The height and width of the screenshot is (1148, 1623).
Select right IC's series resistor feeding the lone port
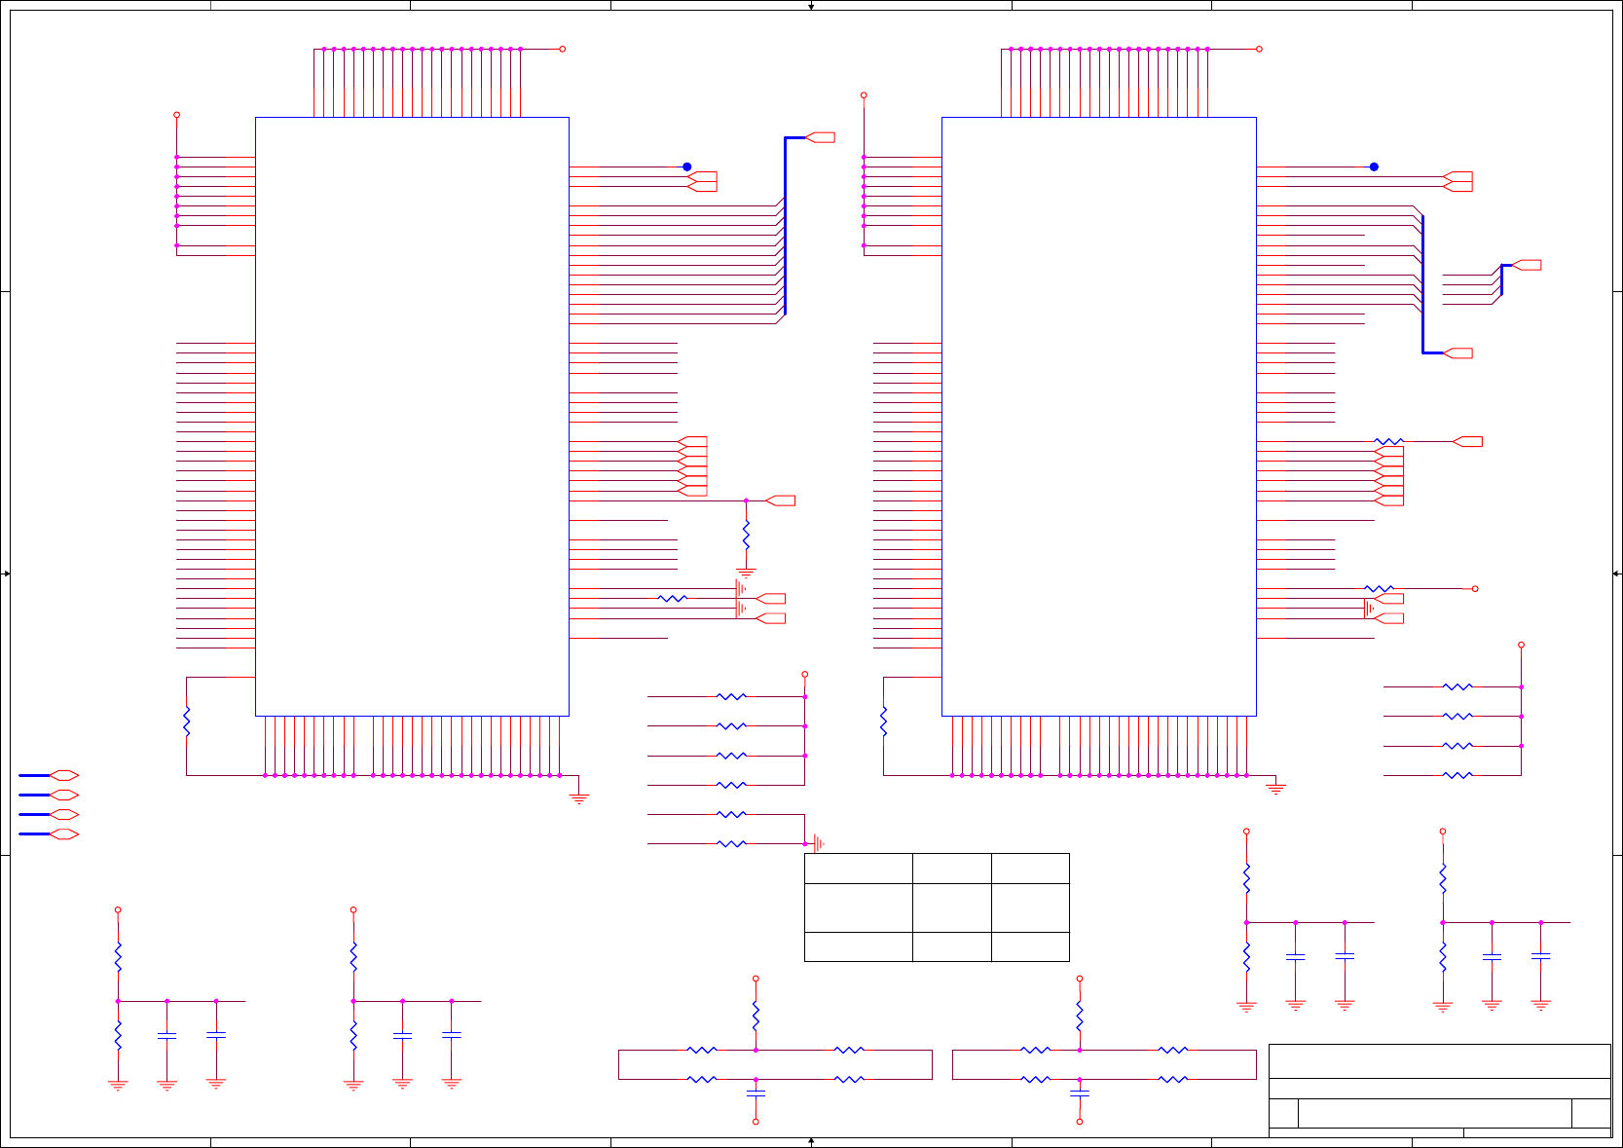click(1389, 441)
